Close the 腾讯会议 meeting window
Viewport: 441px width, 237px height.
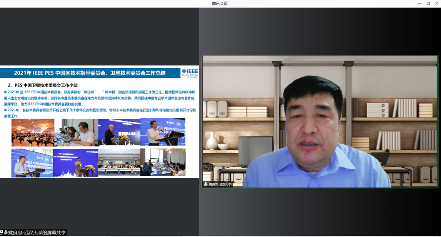(x=437, y=3)
